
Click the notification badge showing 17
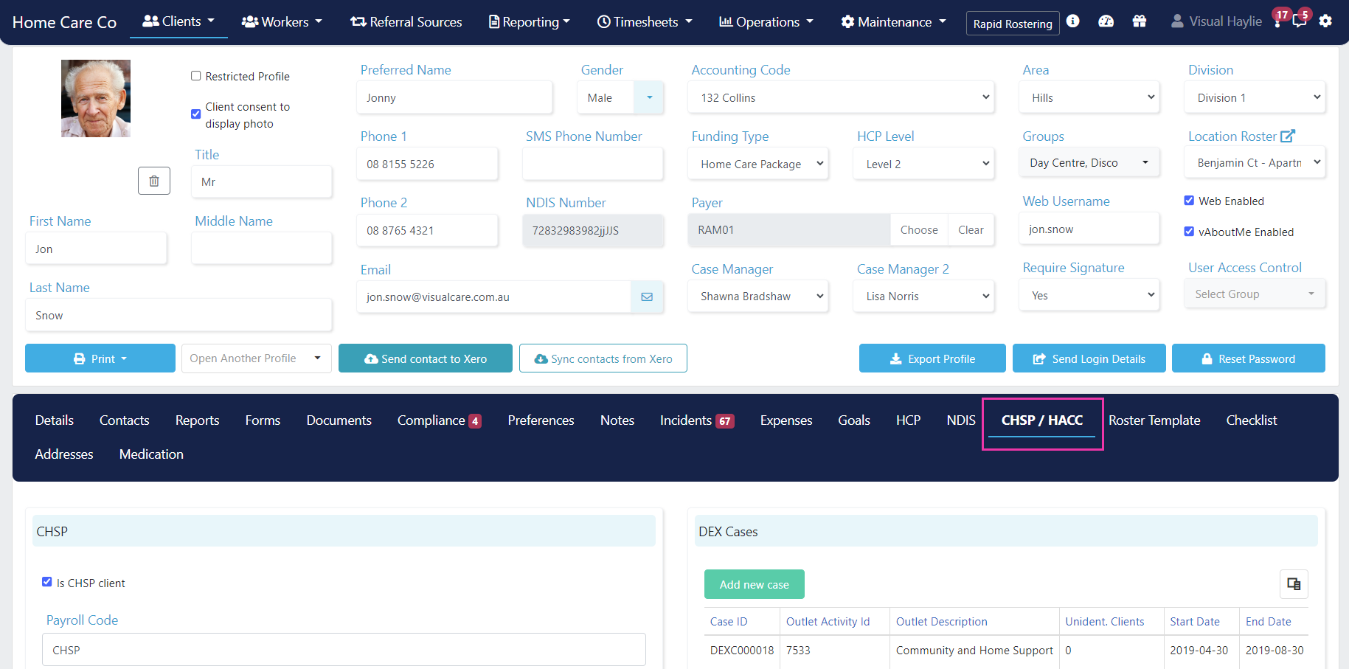pos(1282,15)
